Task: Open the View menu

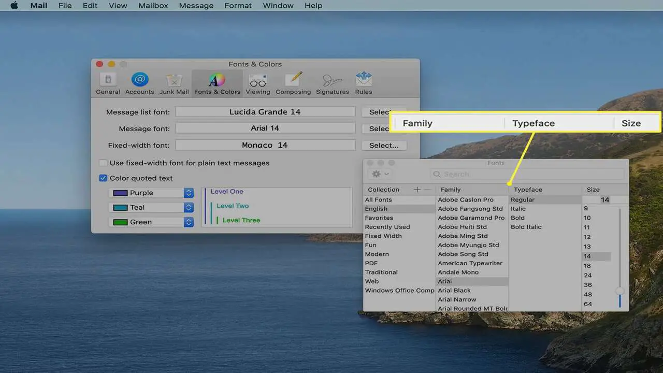Action: point(118,5)
